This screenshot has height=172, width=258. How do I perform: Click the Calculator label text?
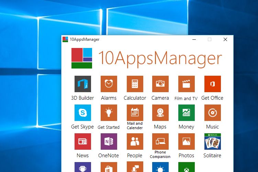coord(135,98)
